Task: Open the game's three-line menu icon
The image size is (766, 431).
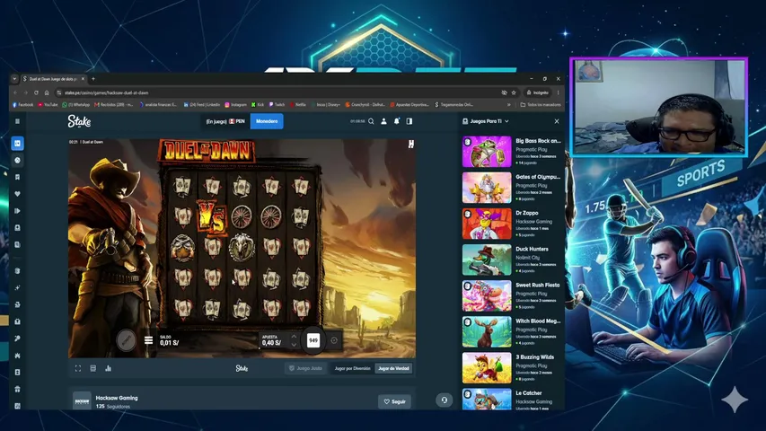Action: click(x=148, y=340)
